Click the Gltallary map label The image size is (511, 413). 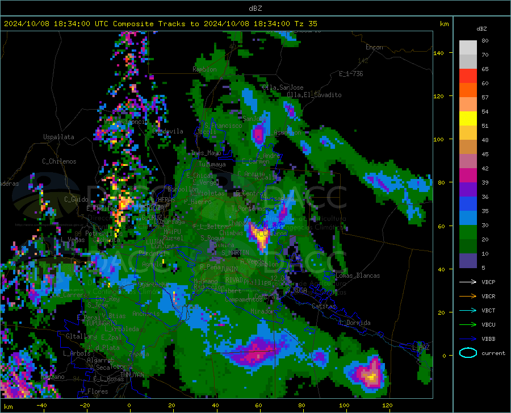pyautogui.click(x=81, y=336)
